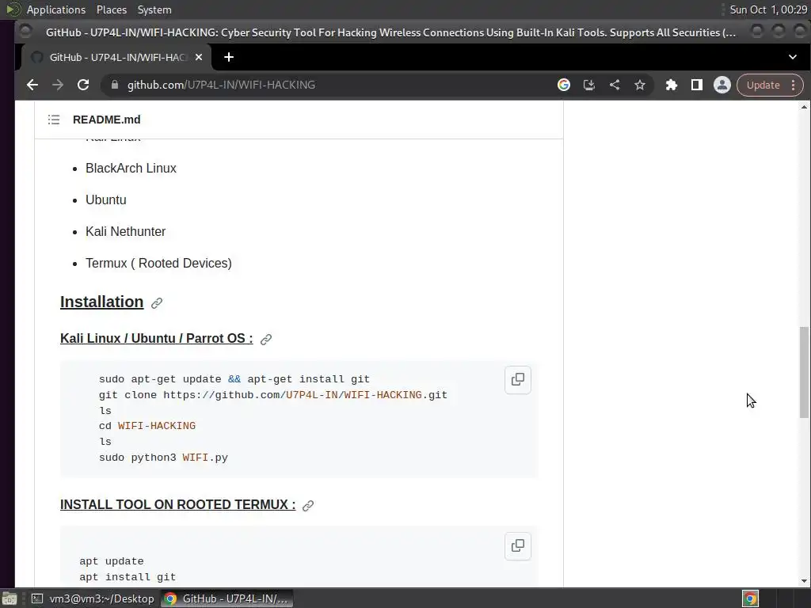811x608 pixels.
Task: Select the GitHub - U7P4L-IN/WIFI-HAC tab
Action: coord(117,57)
